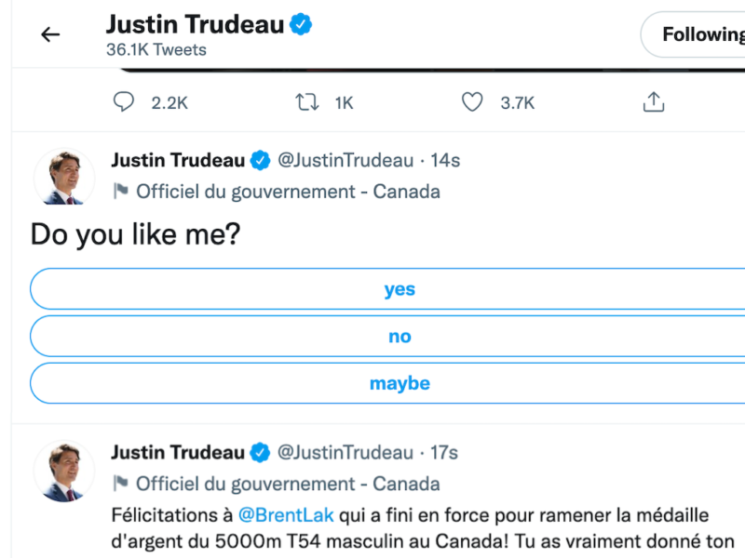This screenshot has height=558, width=745.
Task: Click verified badge on poll tweet
Action: pos(261,161)
